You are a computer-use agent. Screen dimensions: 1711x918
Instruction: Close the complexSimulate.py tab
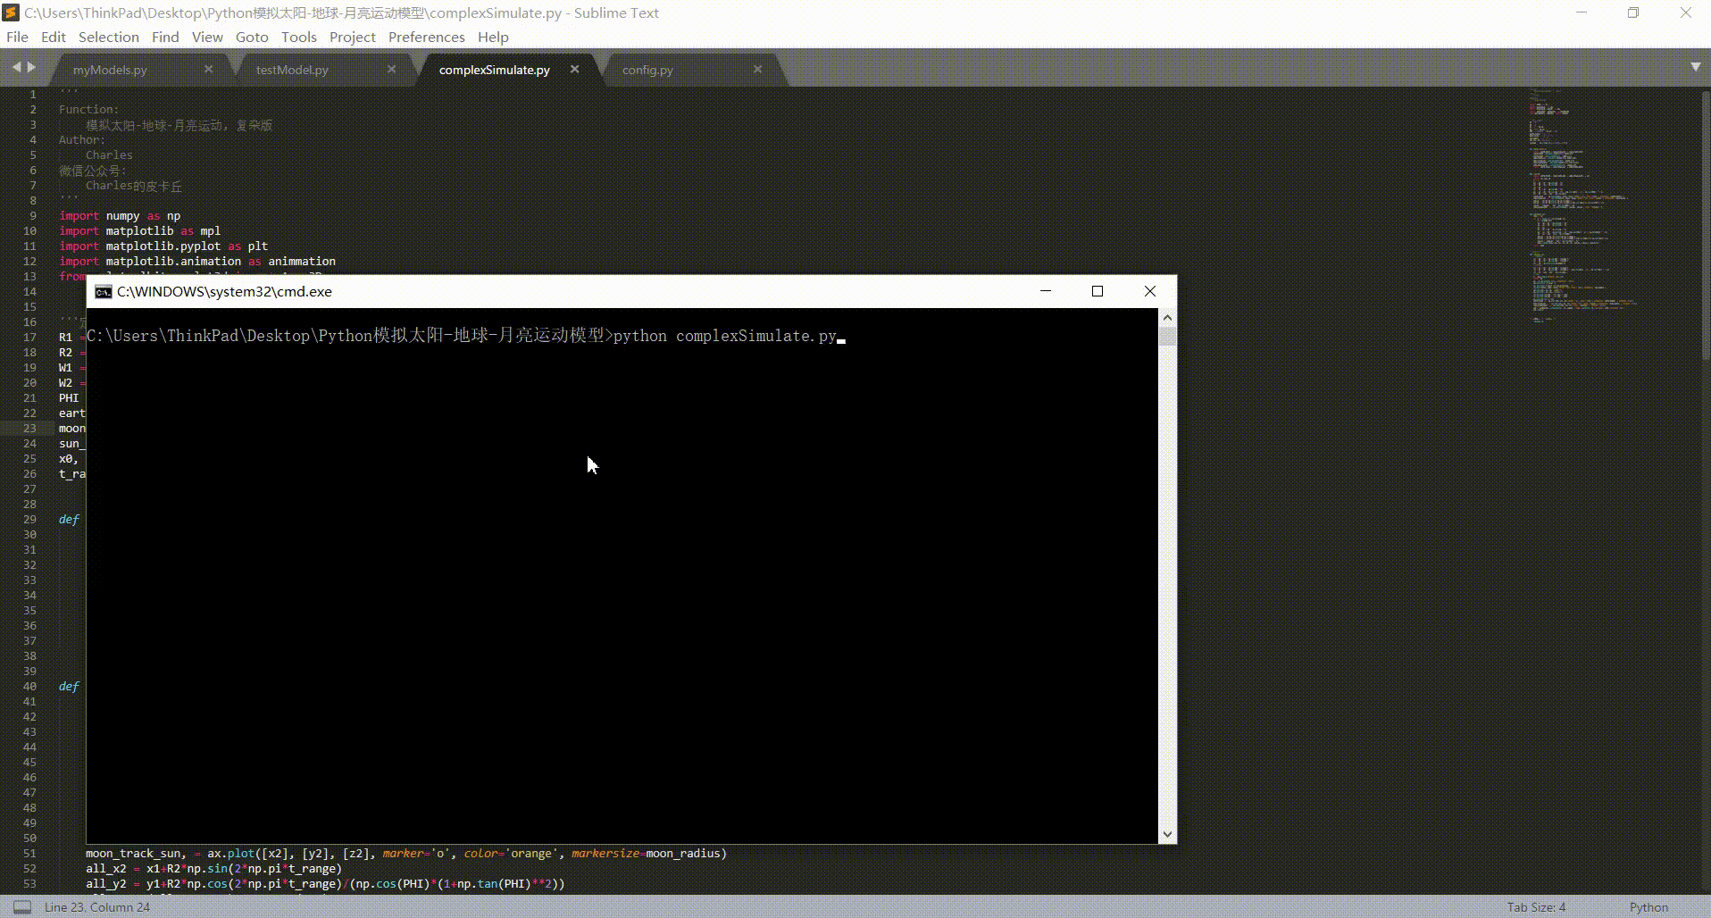(x=575, y=69)
